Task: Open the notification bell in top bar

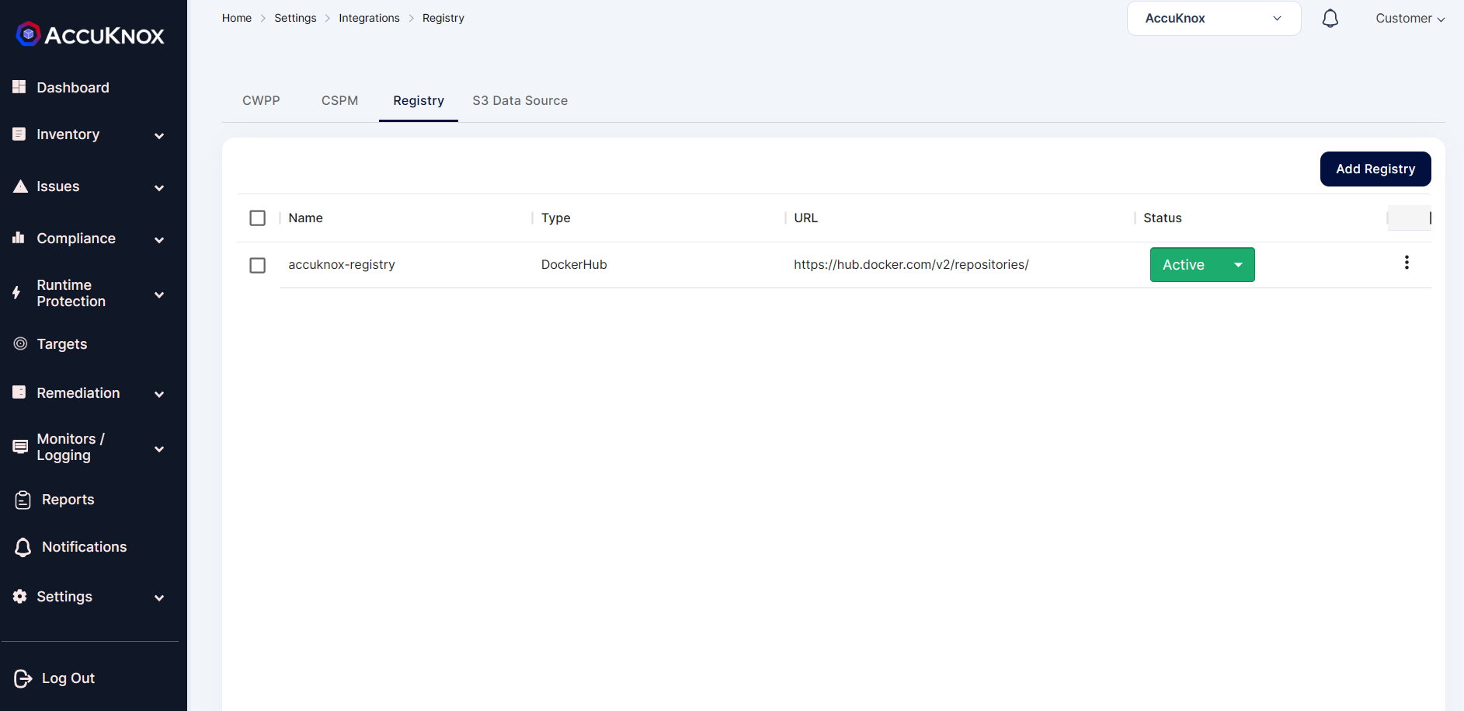Action: tap(1330, 18)
